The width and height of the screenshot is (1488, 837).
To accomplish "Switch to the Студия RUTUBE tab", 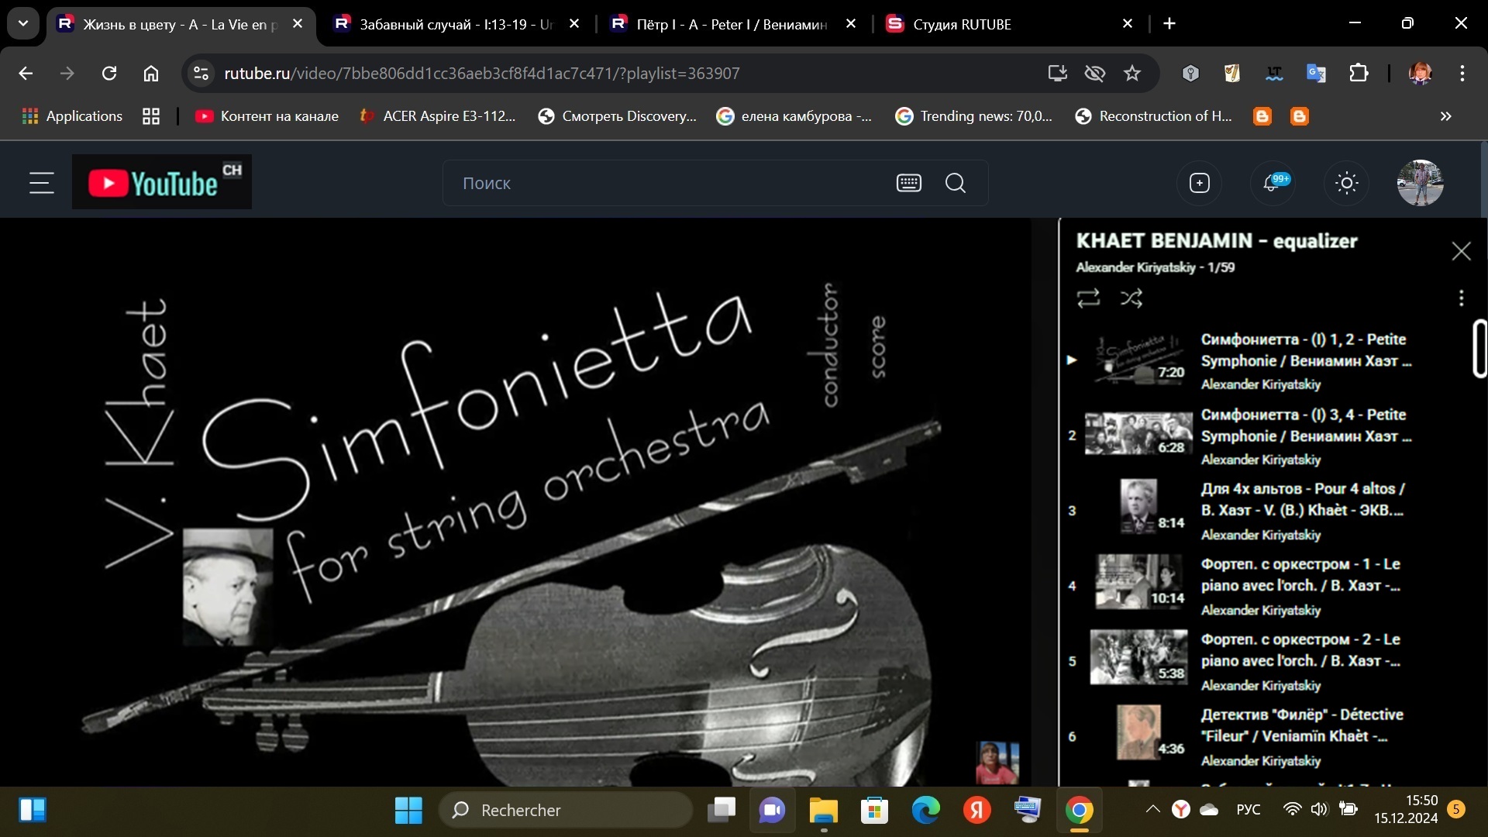I will click(x=961, y=24).
